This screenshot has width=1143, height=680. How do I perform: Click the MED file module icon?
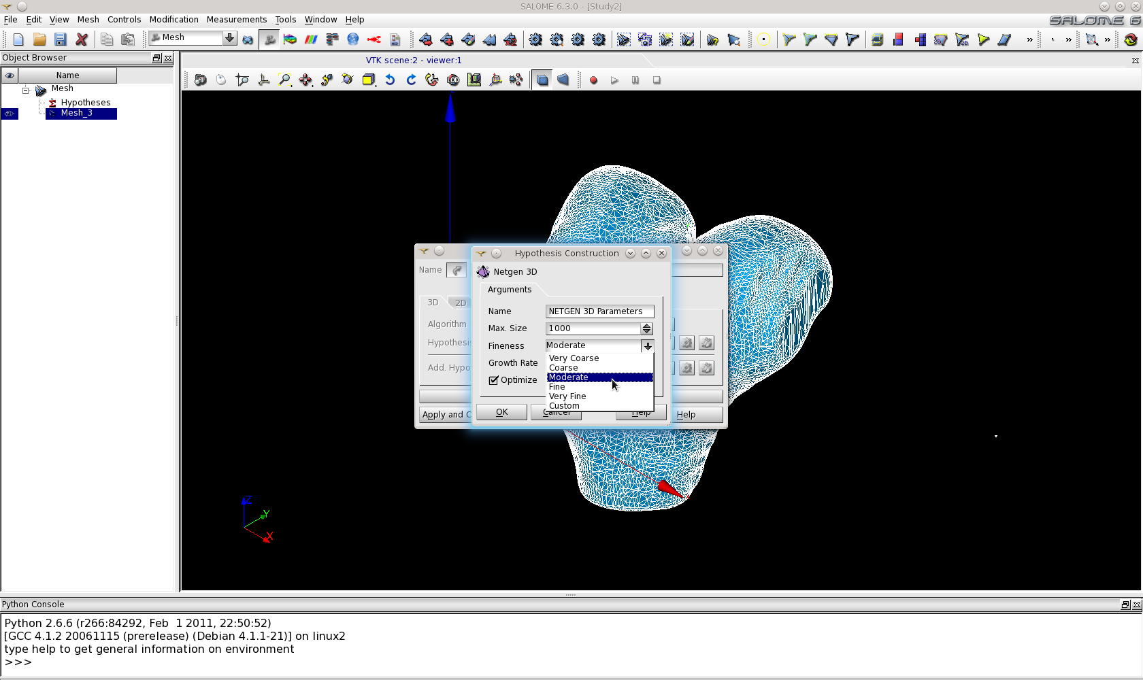click(395, 39)
